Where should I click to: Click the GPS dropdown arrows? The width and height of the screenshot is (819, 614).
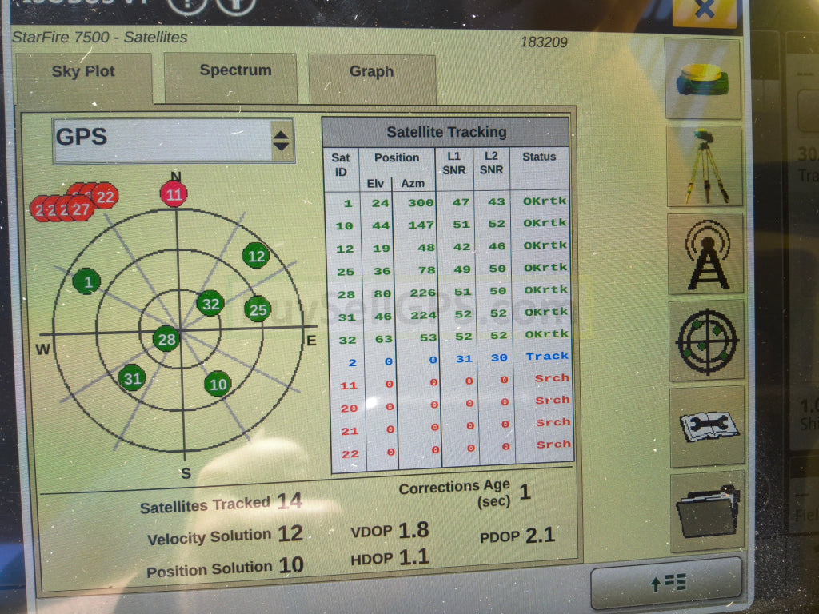coord(281,142)
